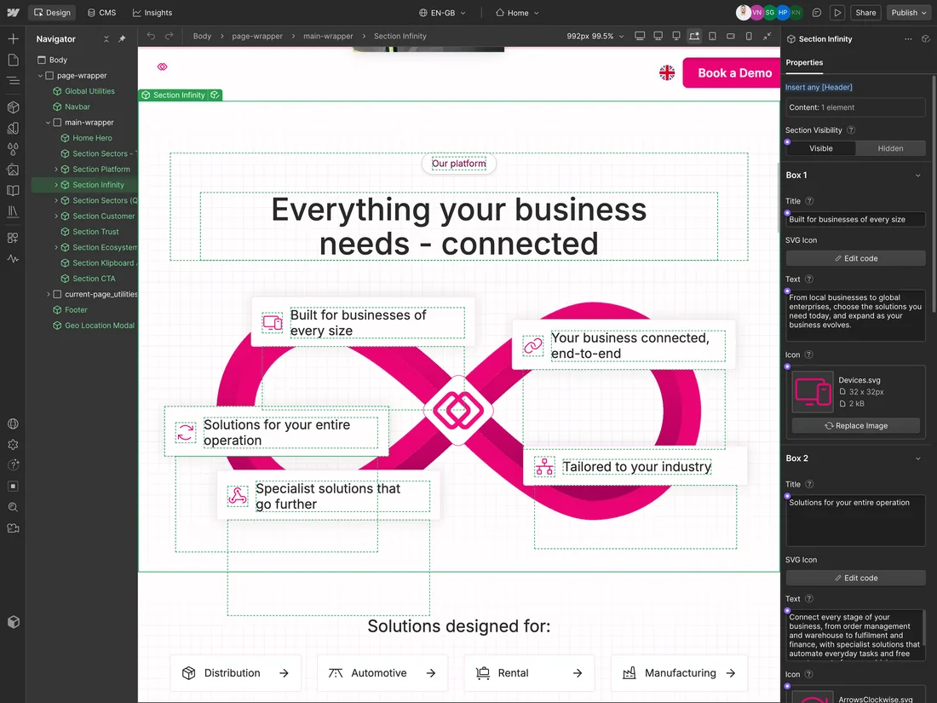Switch to CMS tab
This screenshot has height=703, width=937.
(x=101, y=13)
